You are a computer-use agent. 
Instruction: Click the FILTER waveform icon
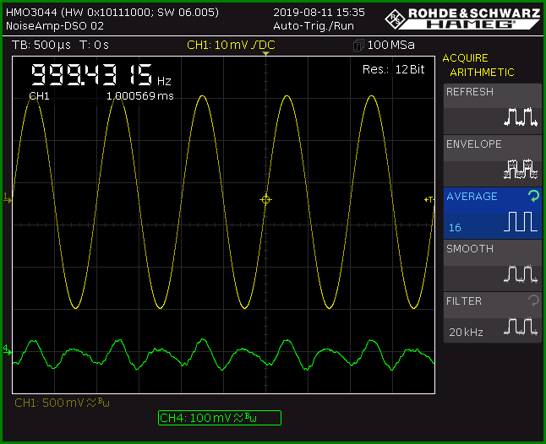[521, 326]
